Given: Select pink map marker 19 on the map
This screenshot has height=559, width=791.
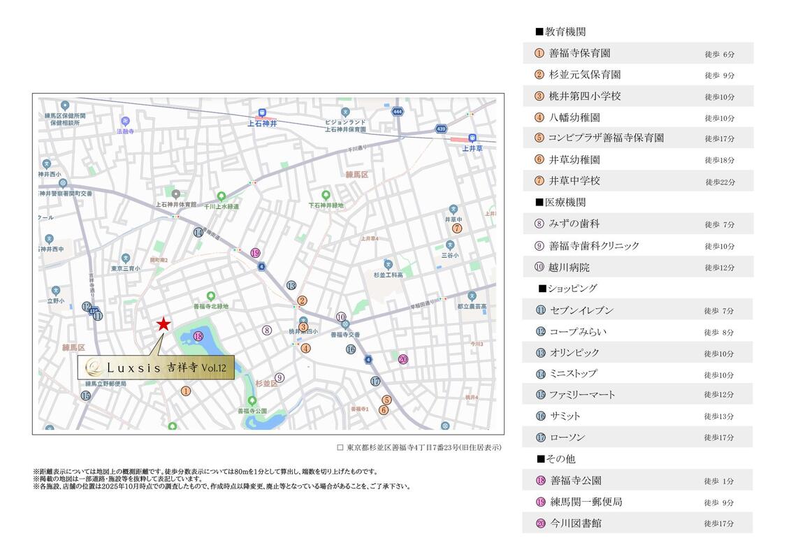Looking at the screenshot, I should click(256, 253).
